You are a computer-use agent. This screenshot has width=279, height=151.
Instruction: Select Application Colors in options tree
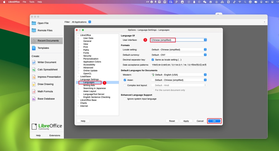tap(92, 62)
